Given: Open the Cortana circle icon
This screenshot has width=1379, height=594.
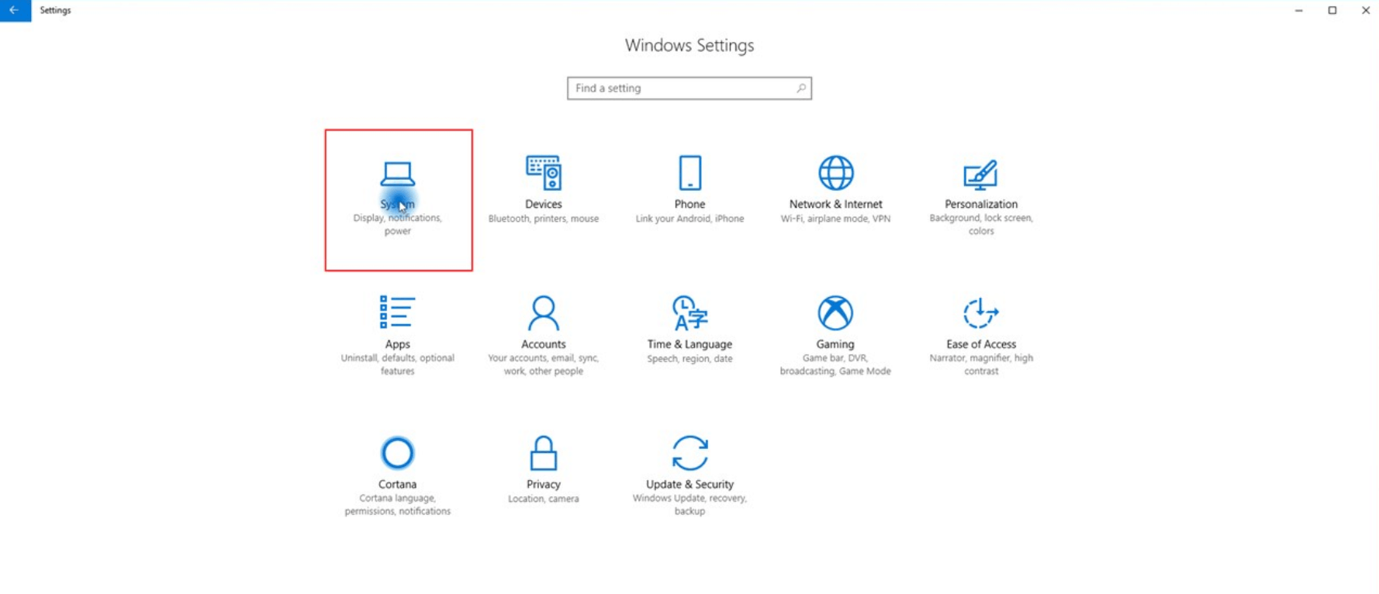Looking at the screenshot, I should tap(397, 453).
